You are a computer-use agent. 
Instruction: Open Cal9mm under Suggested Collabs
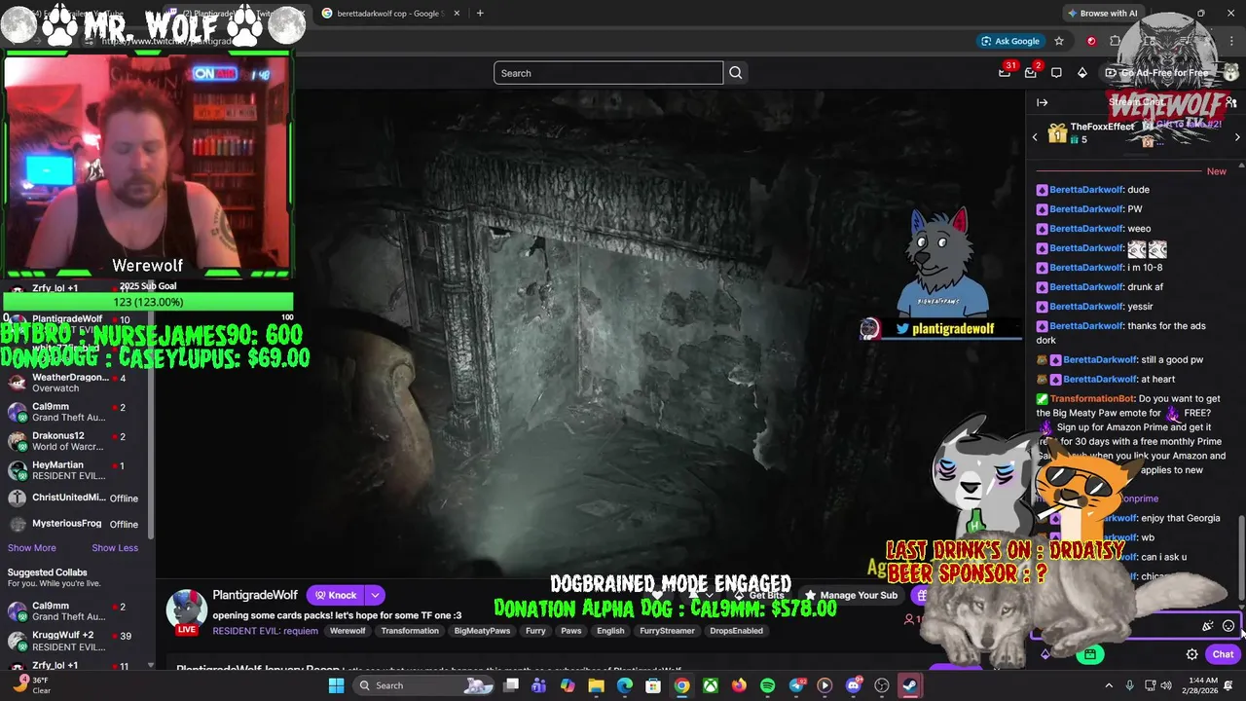[76, 611]
